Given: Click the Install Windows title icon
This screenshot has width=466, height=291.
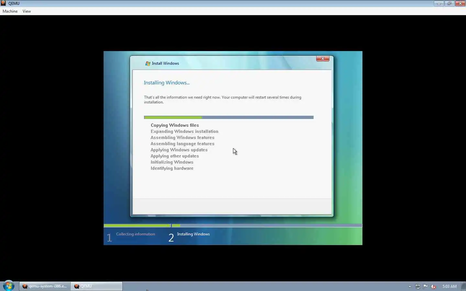Looking at the screenshot, I should [148, 63].
